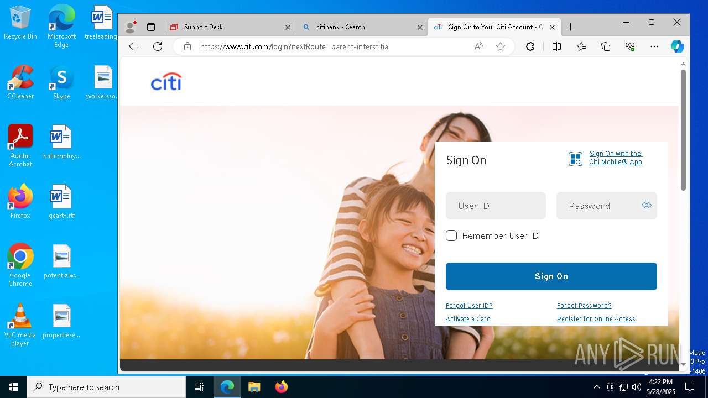
Task: Open the Copilot sidebar icon
Action: point(678,46)
